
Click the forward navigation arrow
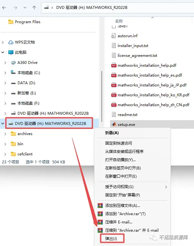tap(15, 8)
